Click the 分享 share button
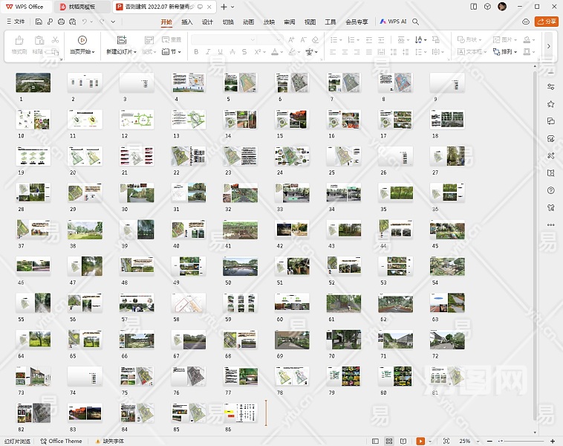 (547, 22)
